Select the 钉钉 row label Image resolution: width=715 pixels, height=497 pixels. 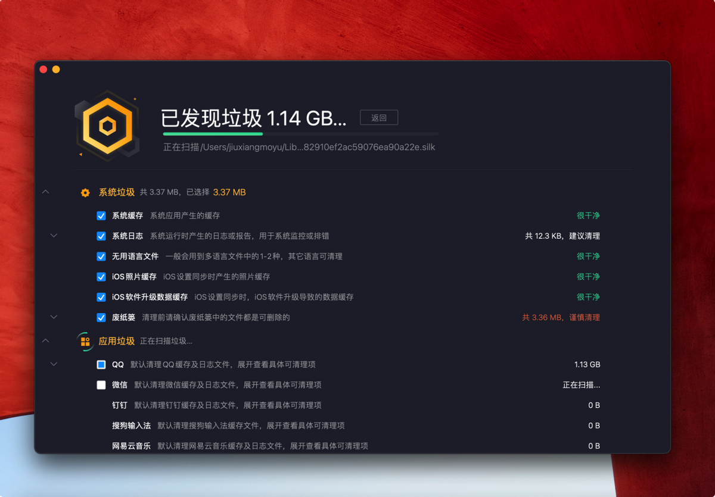pyautogui.click(x=120, y=405)
